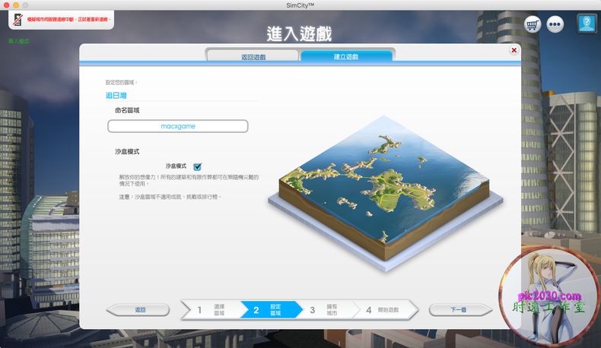Select the 建立遊戲 tab
Image resolution: width=601 pixels, height=348 pixels.
(x=346, y=56)
